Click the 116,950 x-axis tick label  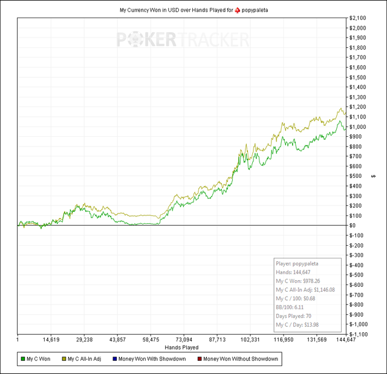284,340
